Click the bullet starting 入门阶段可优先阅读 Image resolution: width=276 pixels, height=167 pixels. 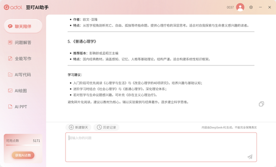click(x=138, y=83)
